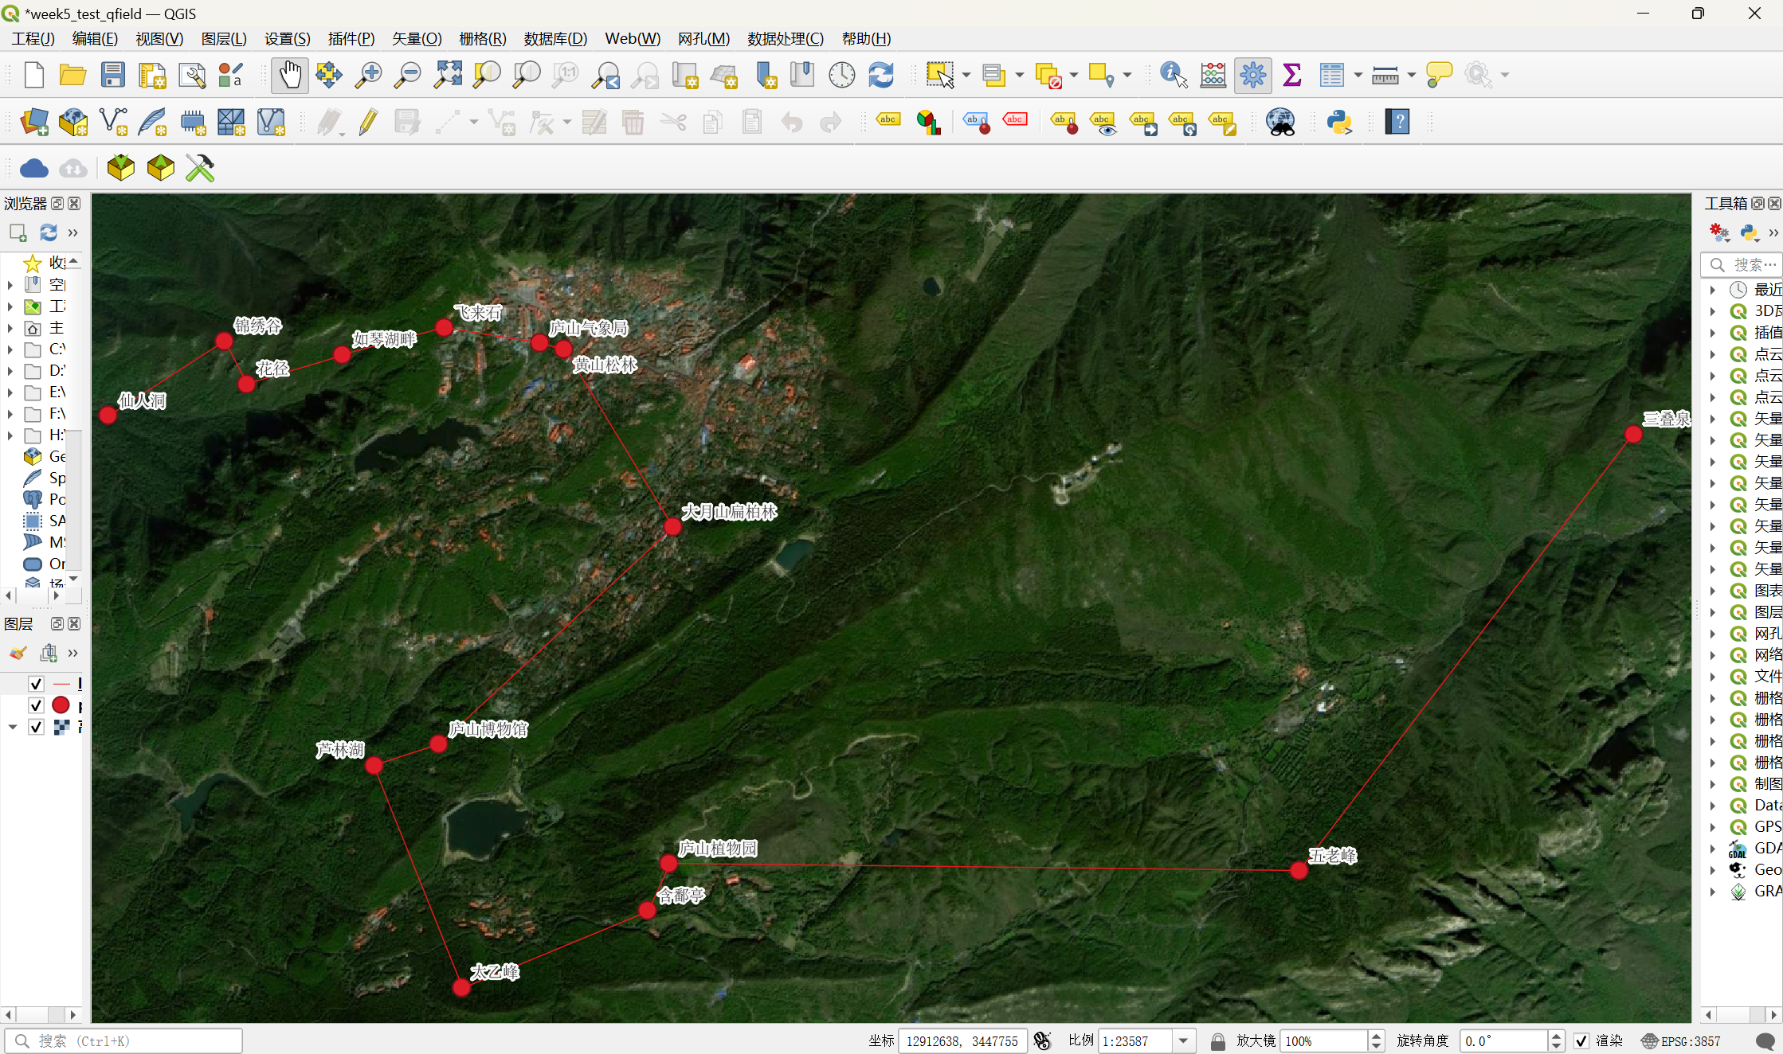Disable the Render checkbox in status bar
The height and width of the screenshot is (1054, 1783).
pyautogui.click(x=1581, y=1041)
